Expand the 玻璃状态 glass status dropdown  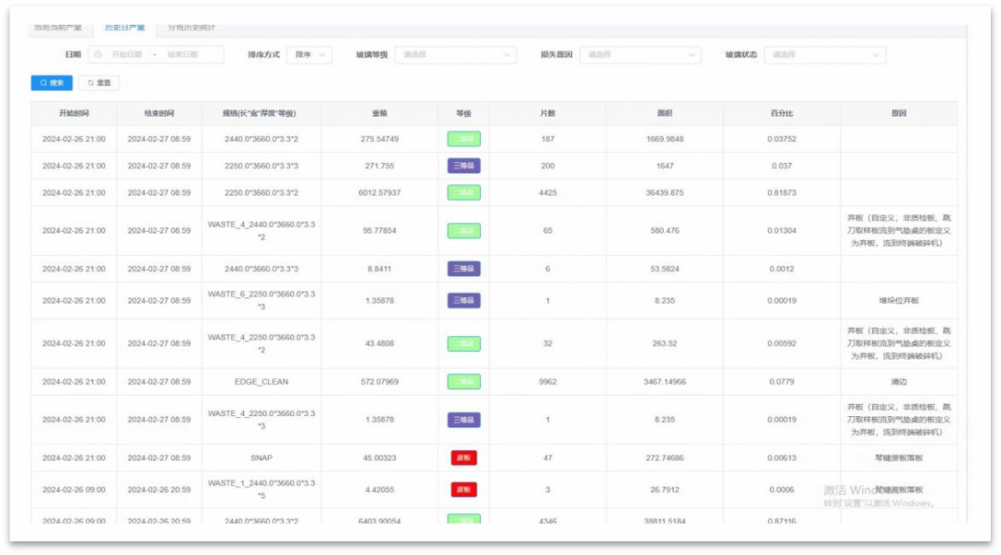825,55
